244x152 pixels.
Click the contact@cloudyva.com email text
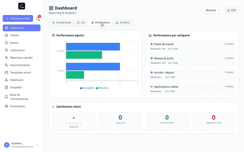(x=22, y=147)
